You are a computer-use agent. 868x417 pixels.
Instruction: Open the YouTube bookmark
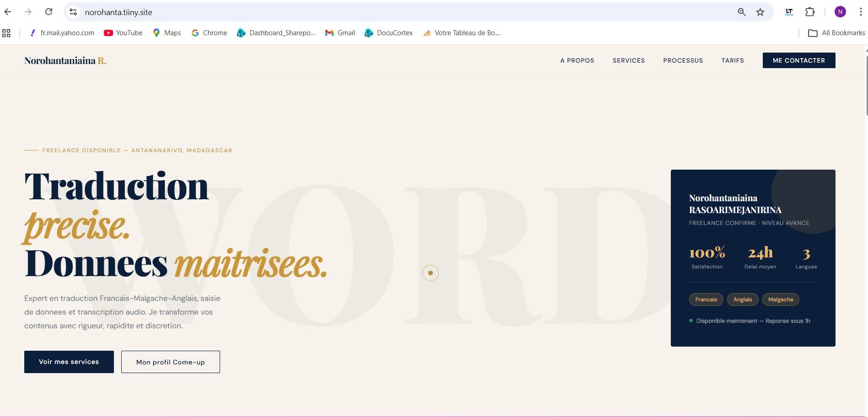(123, 33)
